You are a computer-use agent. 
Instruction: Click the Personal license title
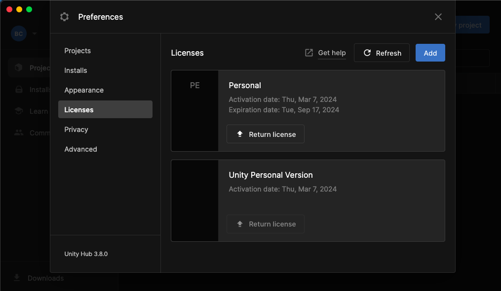[245, 85]
